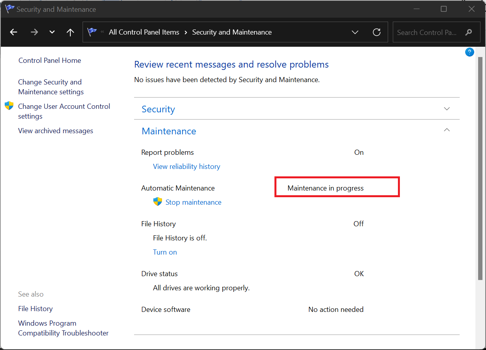
Task: Click 'Review recent messages and resolve problems' heading
Action: coord(231,64)
